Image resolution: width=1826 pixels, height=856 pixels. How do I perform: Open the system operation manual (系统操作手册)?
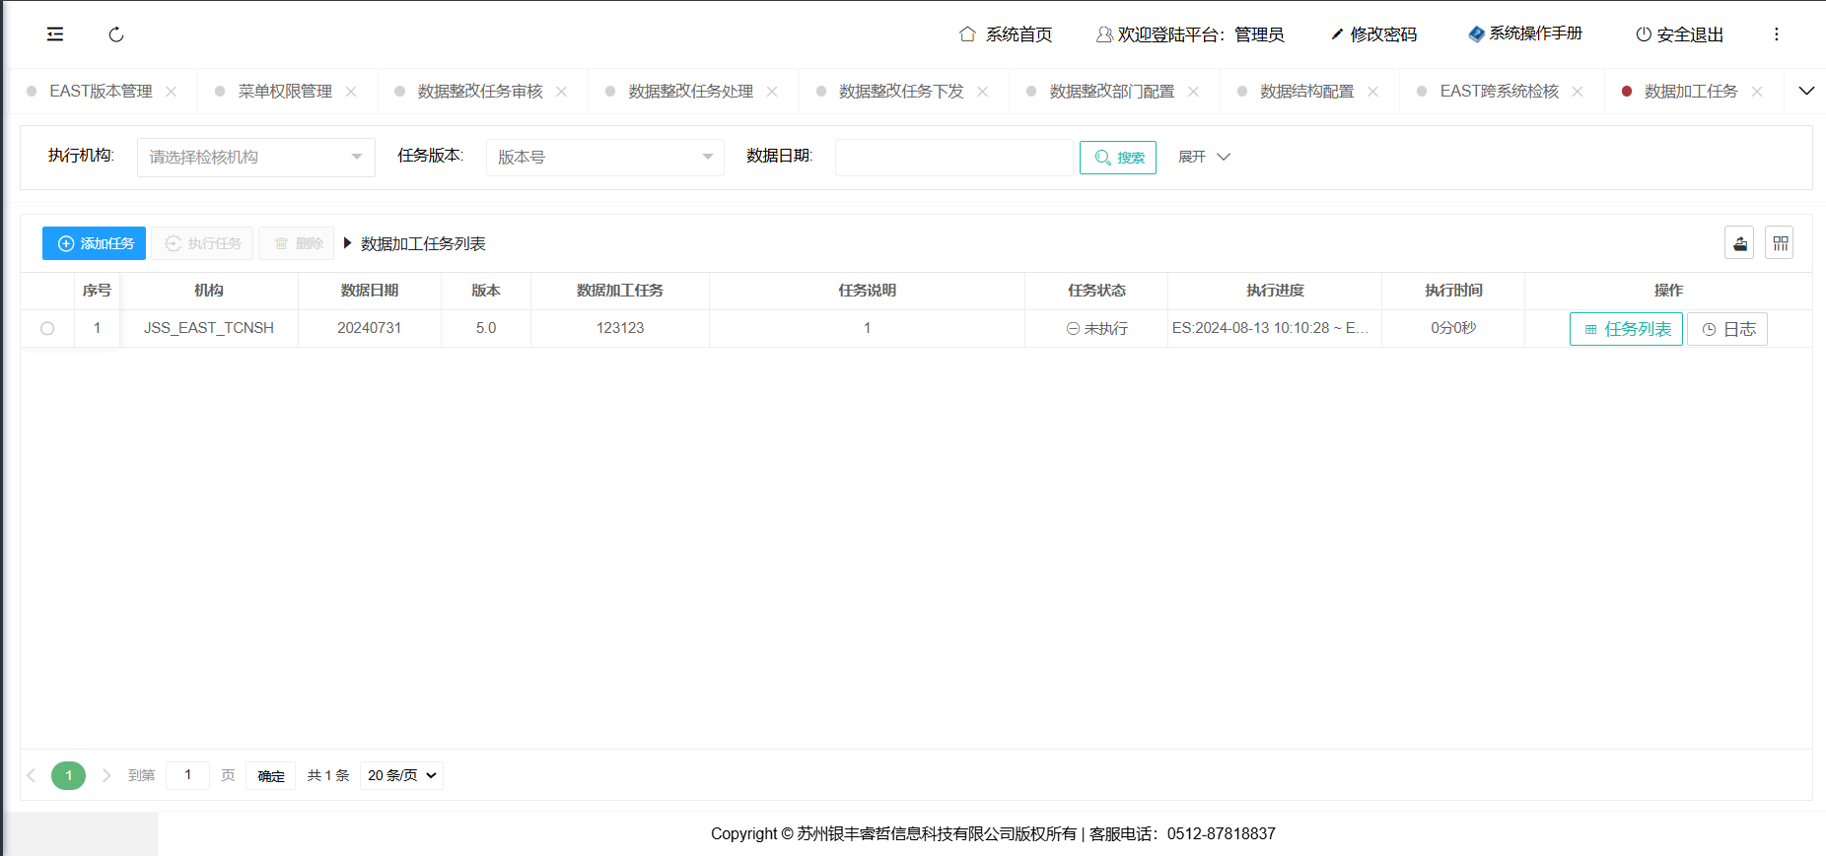tap(1525, 33)
